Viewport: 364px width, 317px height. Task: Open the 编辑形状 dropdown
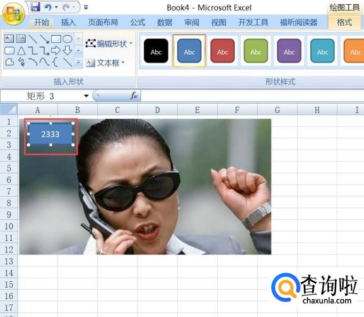109,43
